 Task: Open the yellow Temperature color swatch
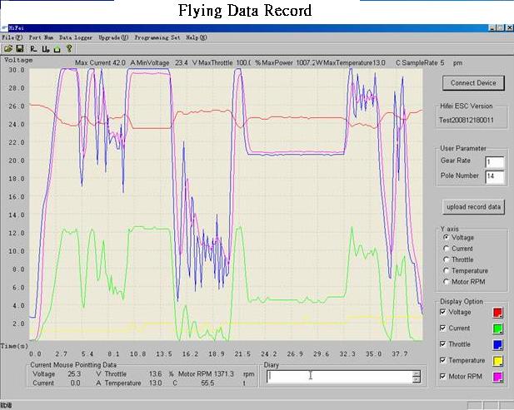tap(498, 361)
